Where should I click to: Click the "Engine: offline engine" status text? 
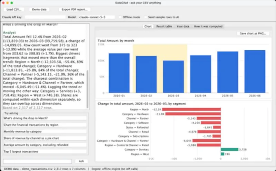coord(115,169)
